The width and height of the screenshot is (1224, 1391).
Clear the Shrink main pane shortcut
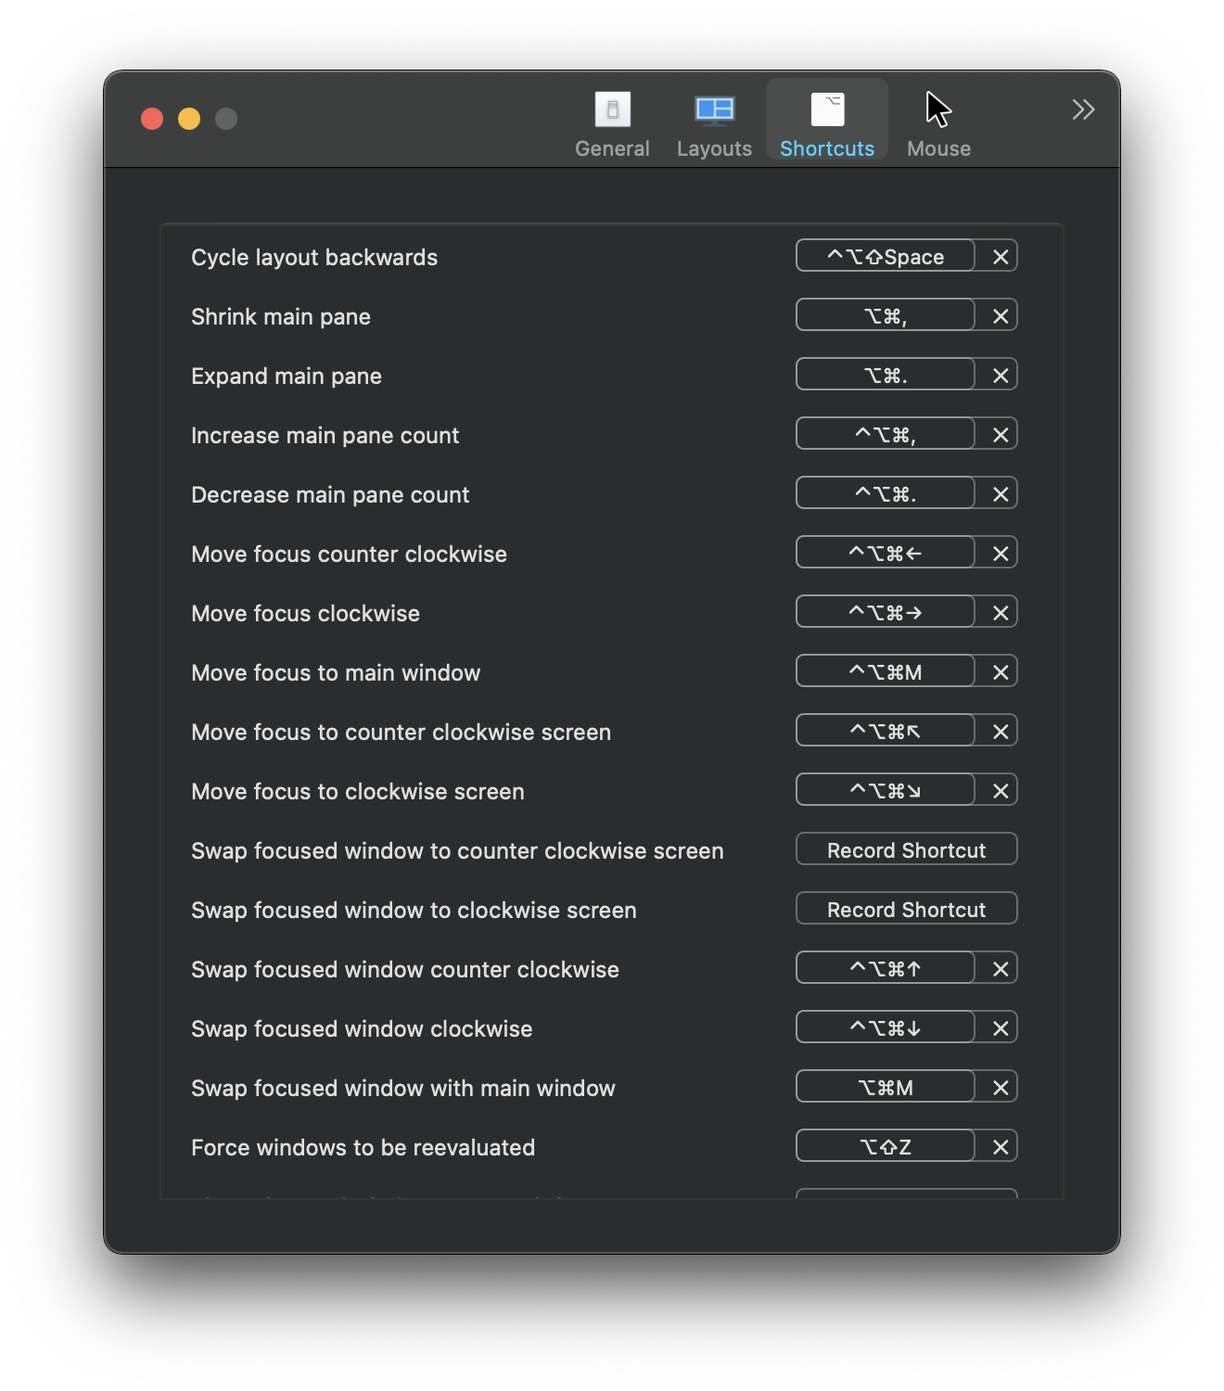point(1000,316)
